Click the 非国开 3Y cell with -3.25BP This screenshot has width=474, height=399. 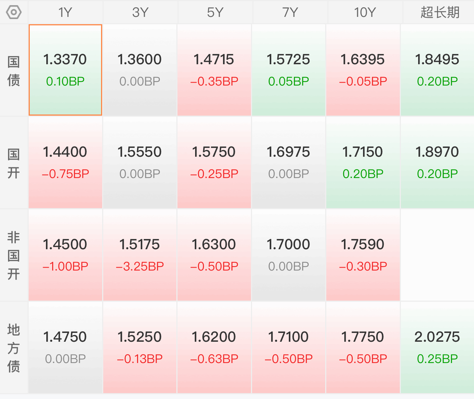pos(140,255)
